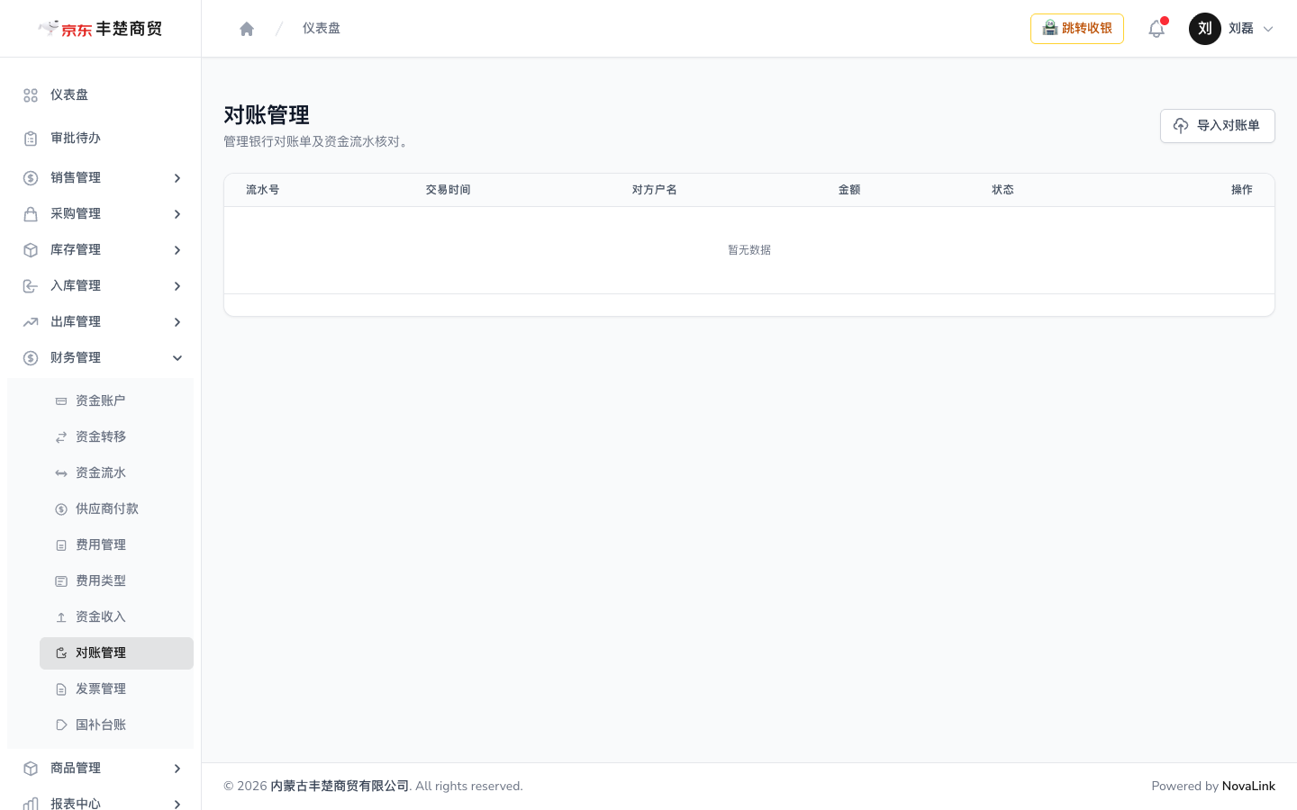Click the 流水号 column header
1297x810 pixels.
pos(263,190)
